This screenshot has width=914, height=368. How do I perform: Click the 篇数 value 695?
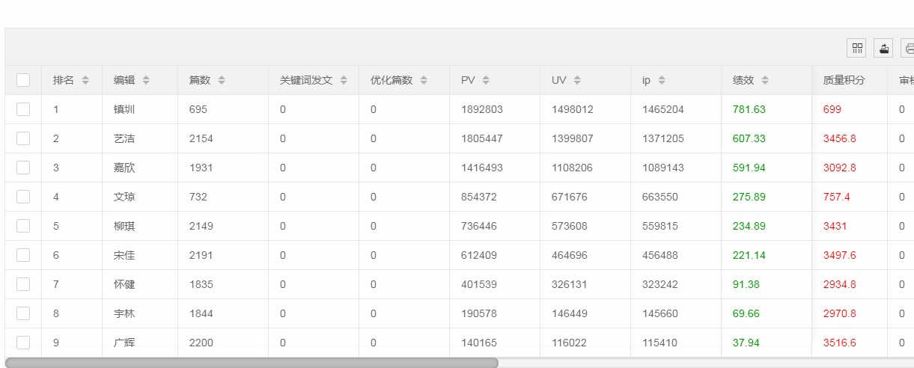coord(198,109)
